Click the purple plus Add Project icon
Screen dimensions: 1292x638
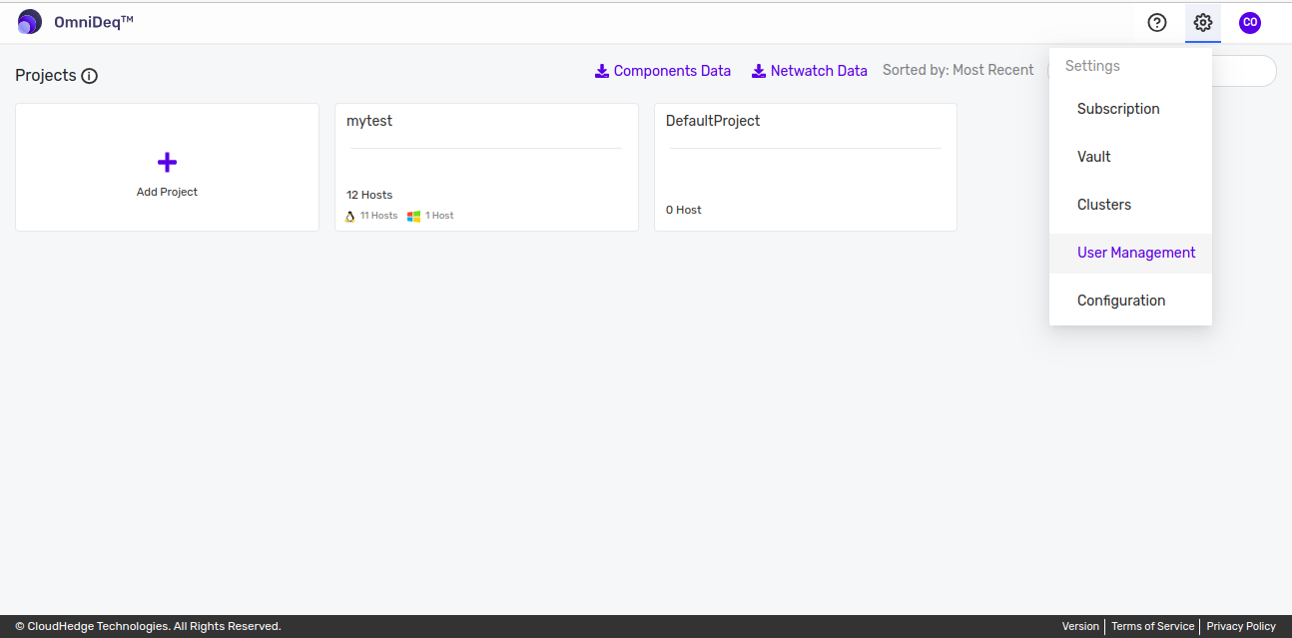167,162
